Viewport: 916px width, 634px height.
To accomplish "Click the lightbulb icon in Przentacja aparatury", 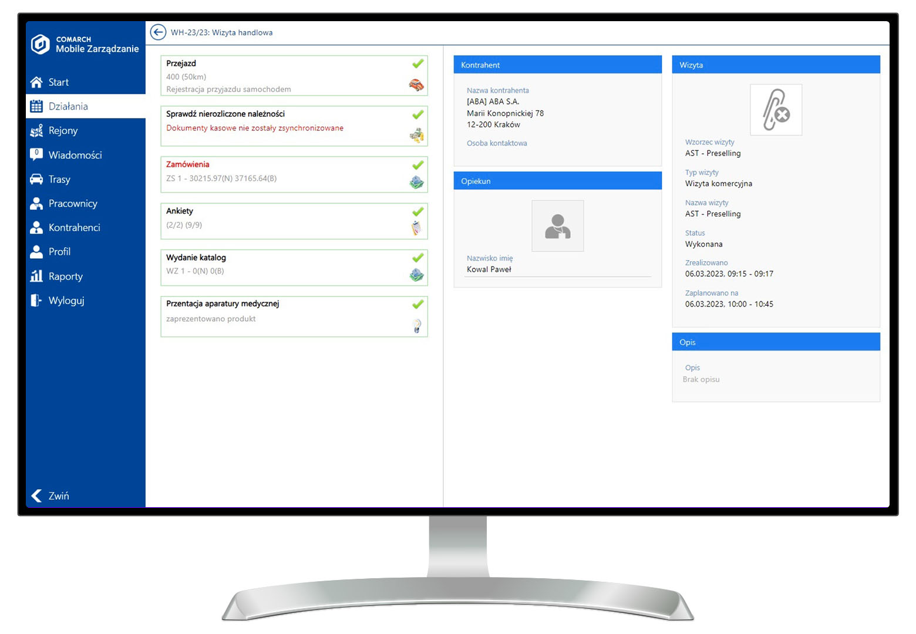I will 417,326.
